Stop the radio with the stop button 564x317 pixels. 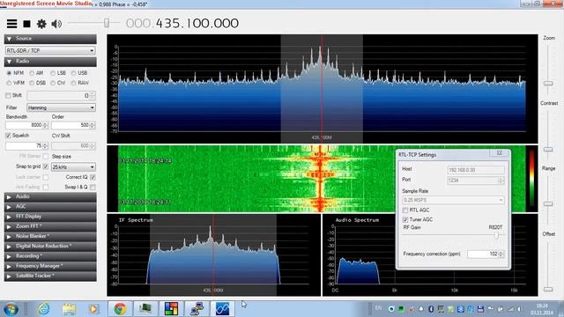tap(27, 24)
